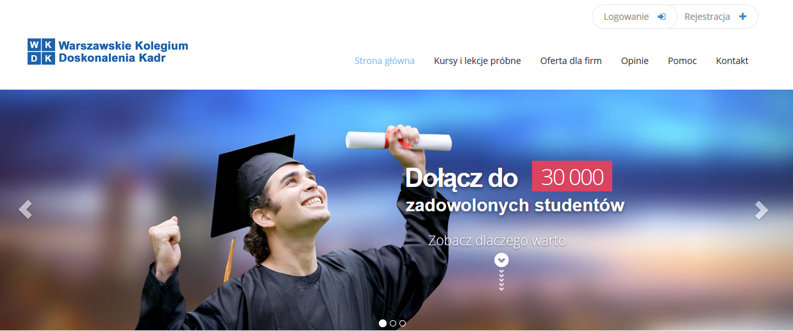This screenshot has height=331, width=793.
Task: Open Kursy i lekcje próbne menu
Action: [x=477, y=61]
